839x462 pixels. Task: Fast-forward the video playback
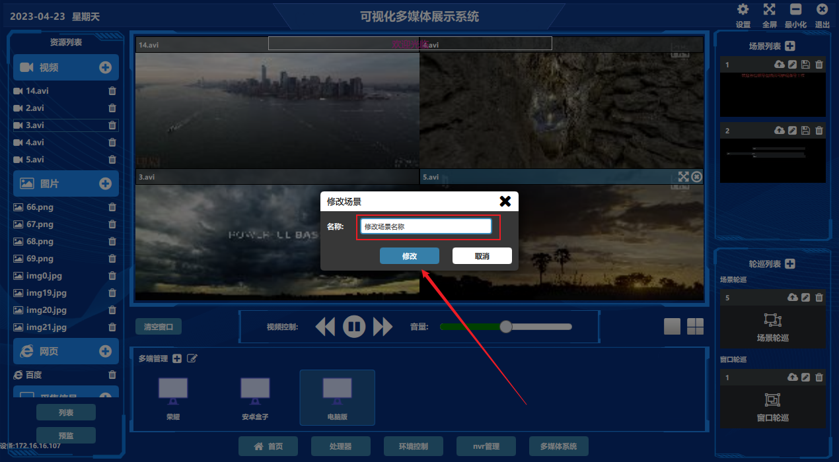[383, 326]
